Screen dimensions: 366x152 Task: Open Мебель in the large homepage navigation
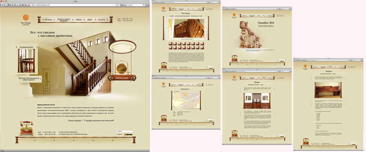pos(79,20)
